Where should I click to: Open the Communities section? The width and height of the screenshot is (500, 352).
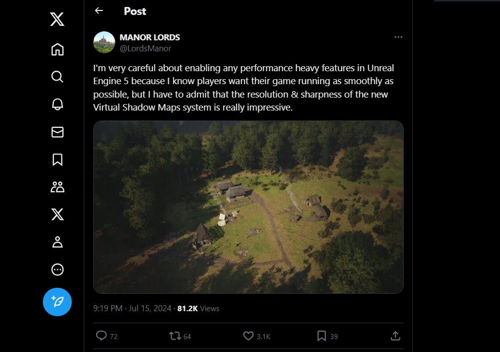[57, 187]
